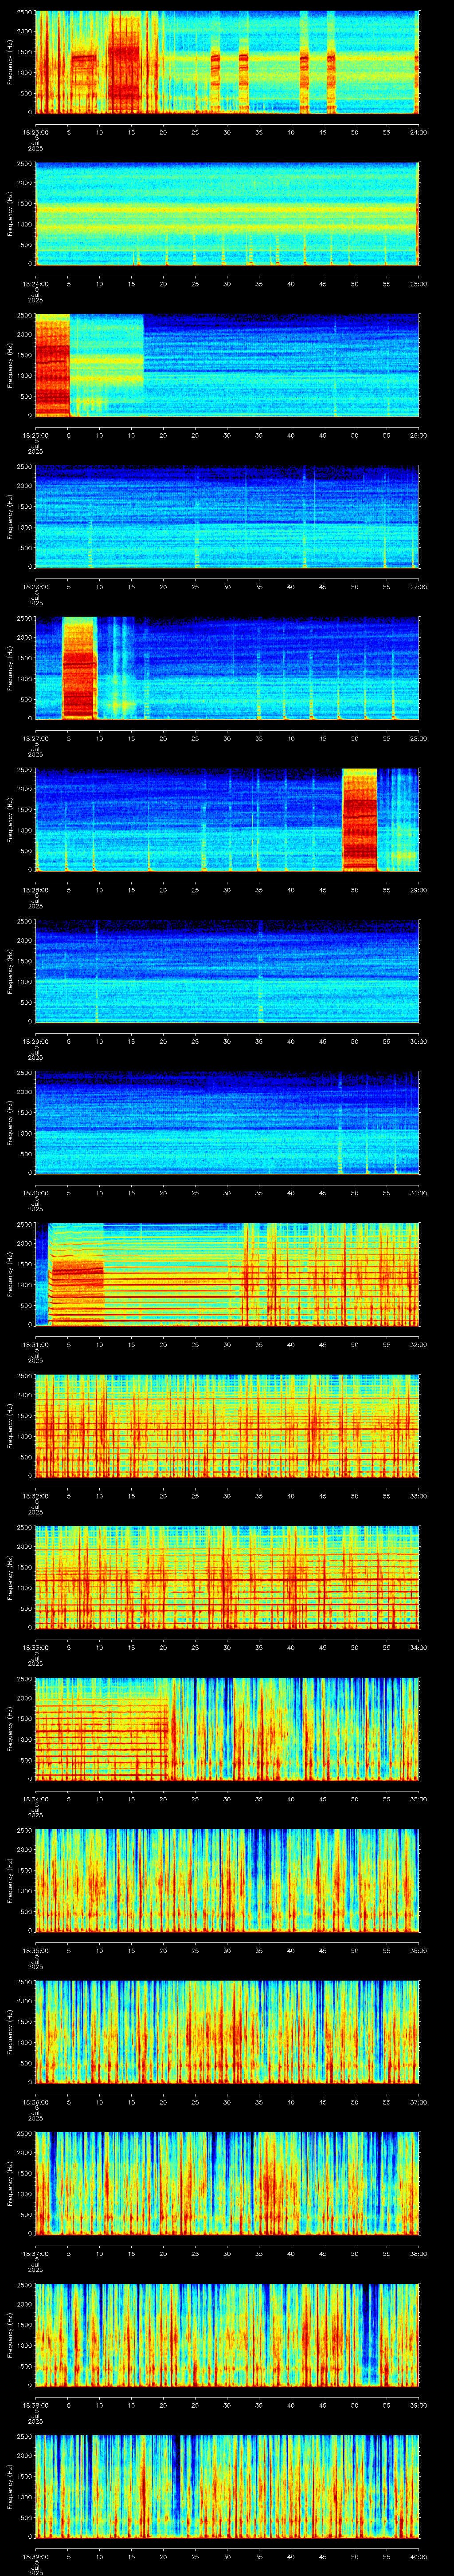Click the '18:35:00' time axis label
The height and width of the screenshot is (2576, 454).
35,1950
